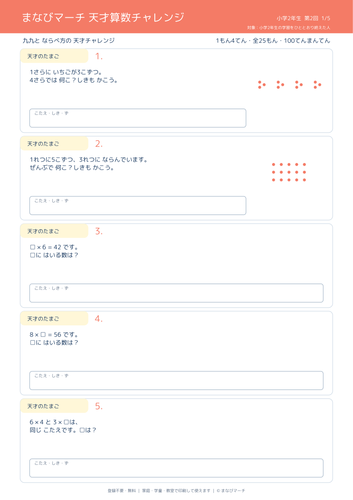The image size is (353, 500).
Task: Click the scoring text 1もん4てん・全25もん
Action: point(247,41)
